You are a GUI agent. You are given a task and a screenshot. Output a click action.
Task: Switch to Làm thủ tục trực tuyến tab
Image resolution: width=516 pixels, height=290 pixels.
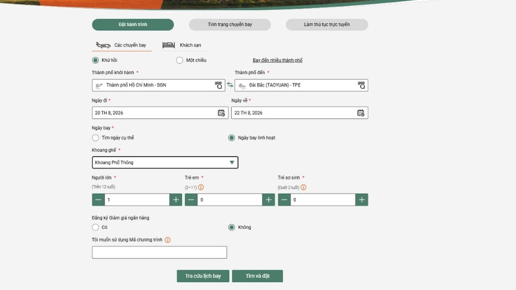click(x=327, y=25)
